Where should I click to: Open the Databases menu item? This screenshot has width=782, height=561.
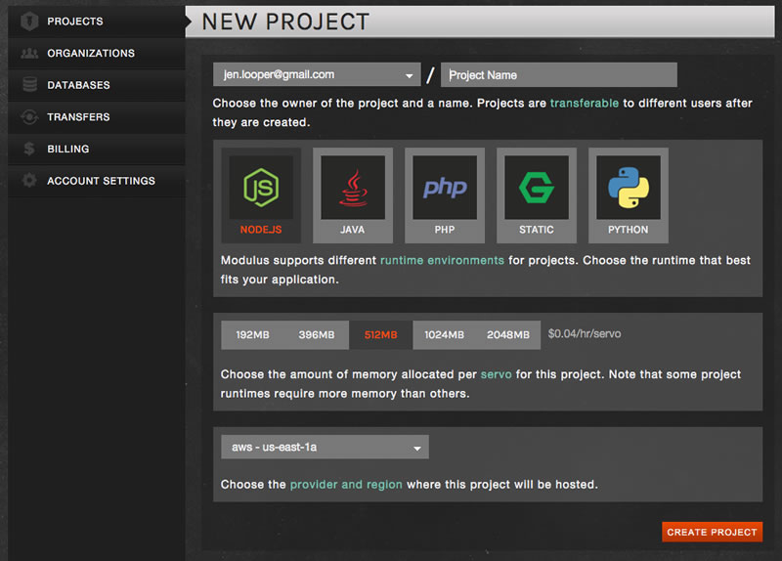pos(97,85)
